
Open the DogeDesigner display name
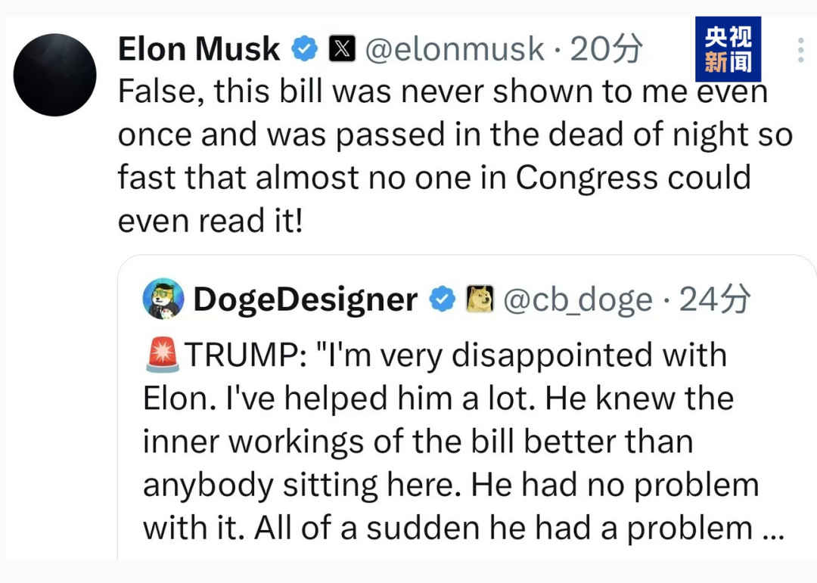pyautogui.click(x=306, y=299)
